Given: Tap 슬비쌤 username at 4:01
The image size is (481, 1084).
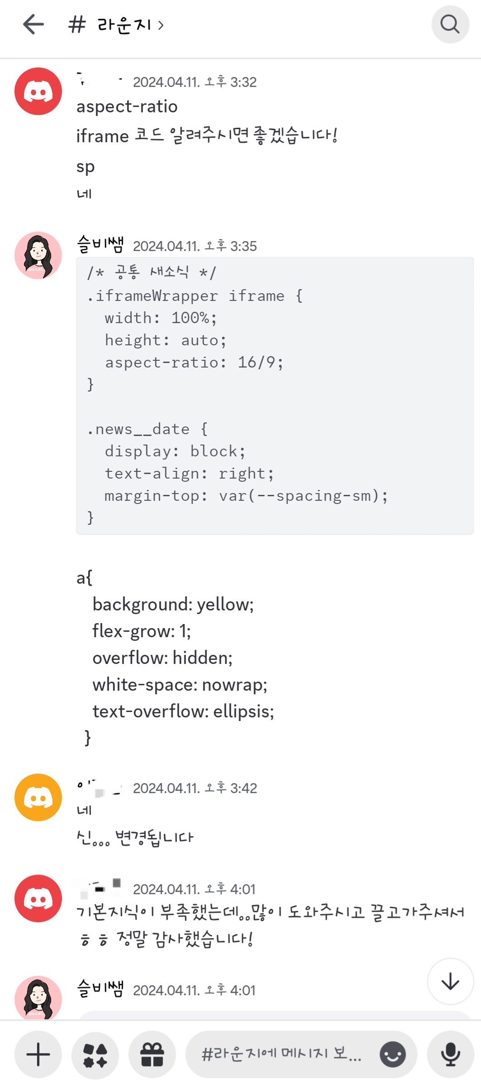Looking at the screenshot, I should pos(100,989).
